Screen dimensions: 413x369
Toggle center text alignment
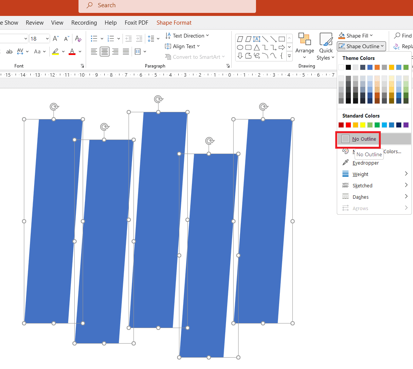(105, 52)
